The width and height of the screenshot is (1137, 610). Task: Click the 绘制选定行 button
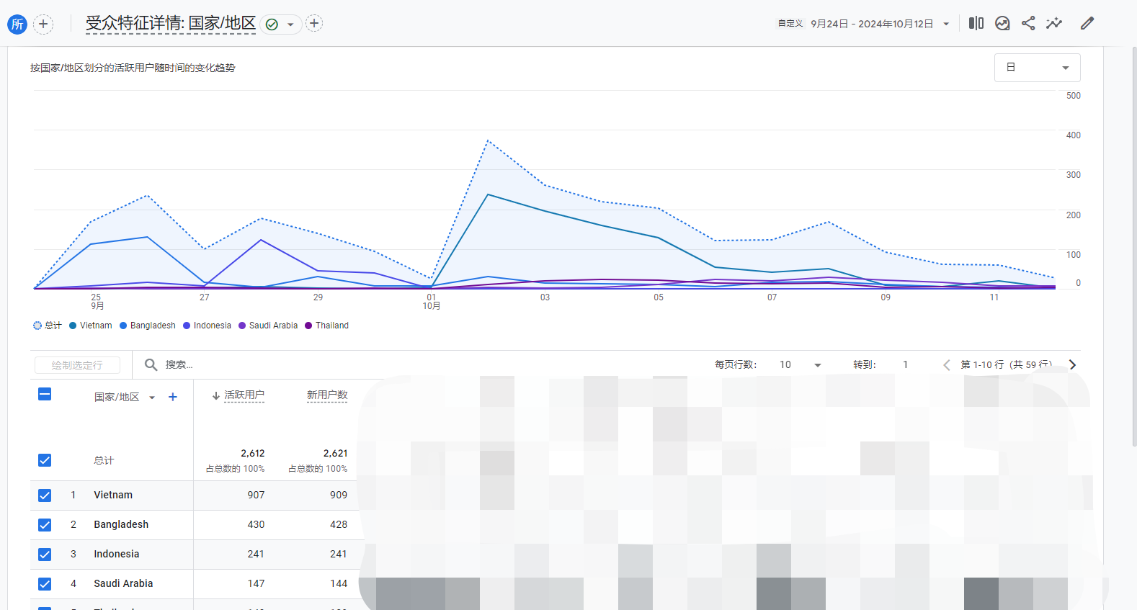click(77, 365)
